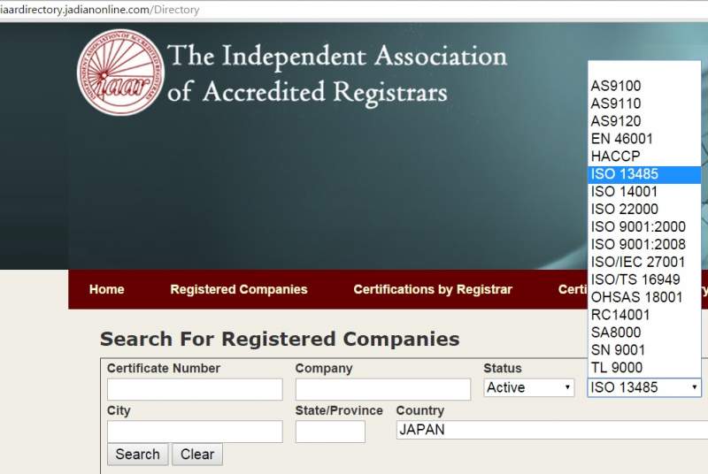The width and height of the screenshot is (708, 474).
Task: Open the Registered Companies menu item
Action: coord(239,289)
